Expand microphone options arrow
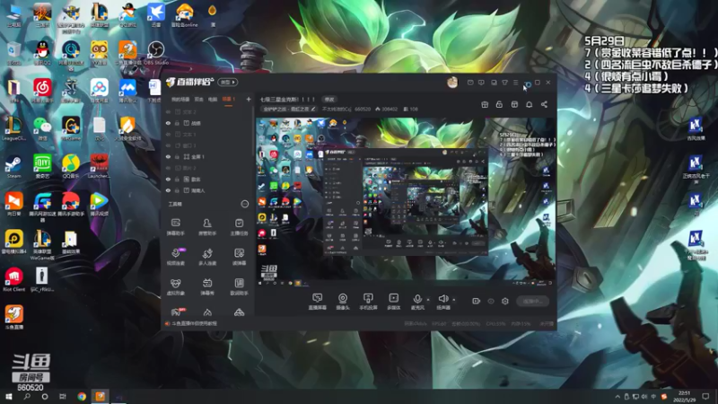 428,300
